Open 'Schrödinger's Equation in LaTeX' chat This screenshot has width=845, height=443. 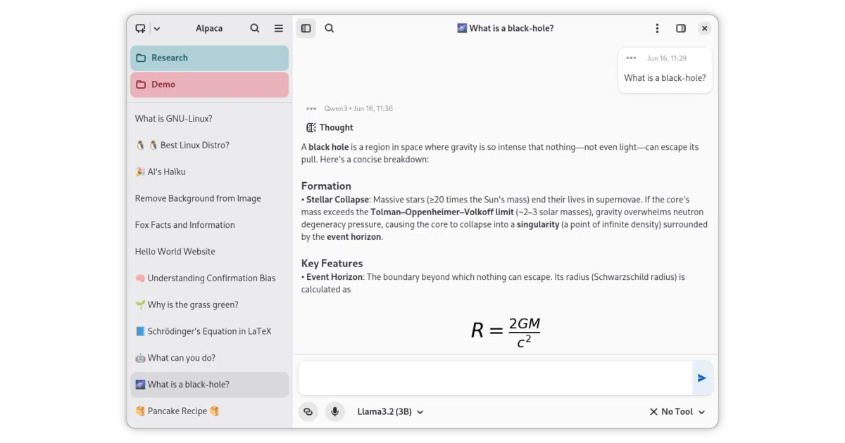tap(209, 332)
